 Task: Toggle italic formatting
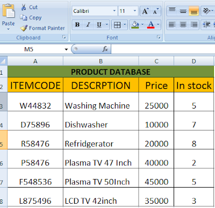click(x=88, y=25)
